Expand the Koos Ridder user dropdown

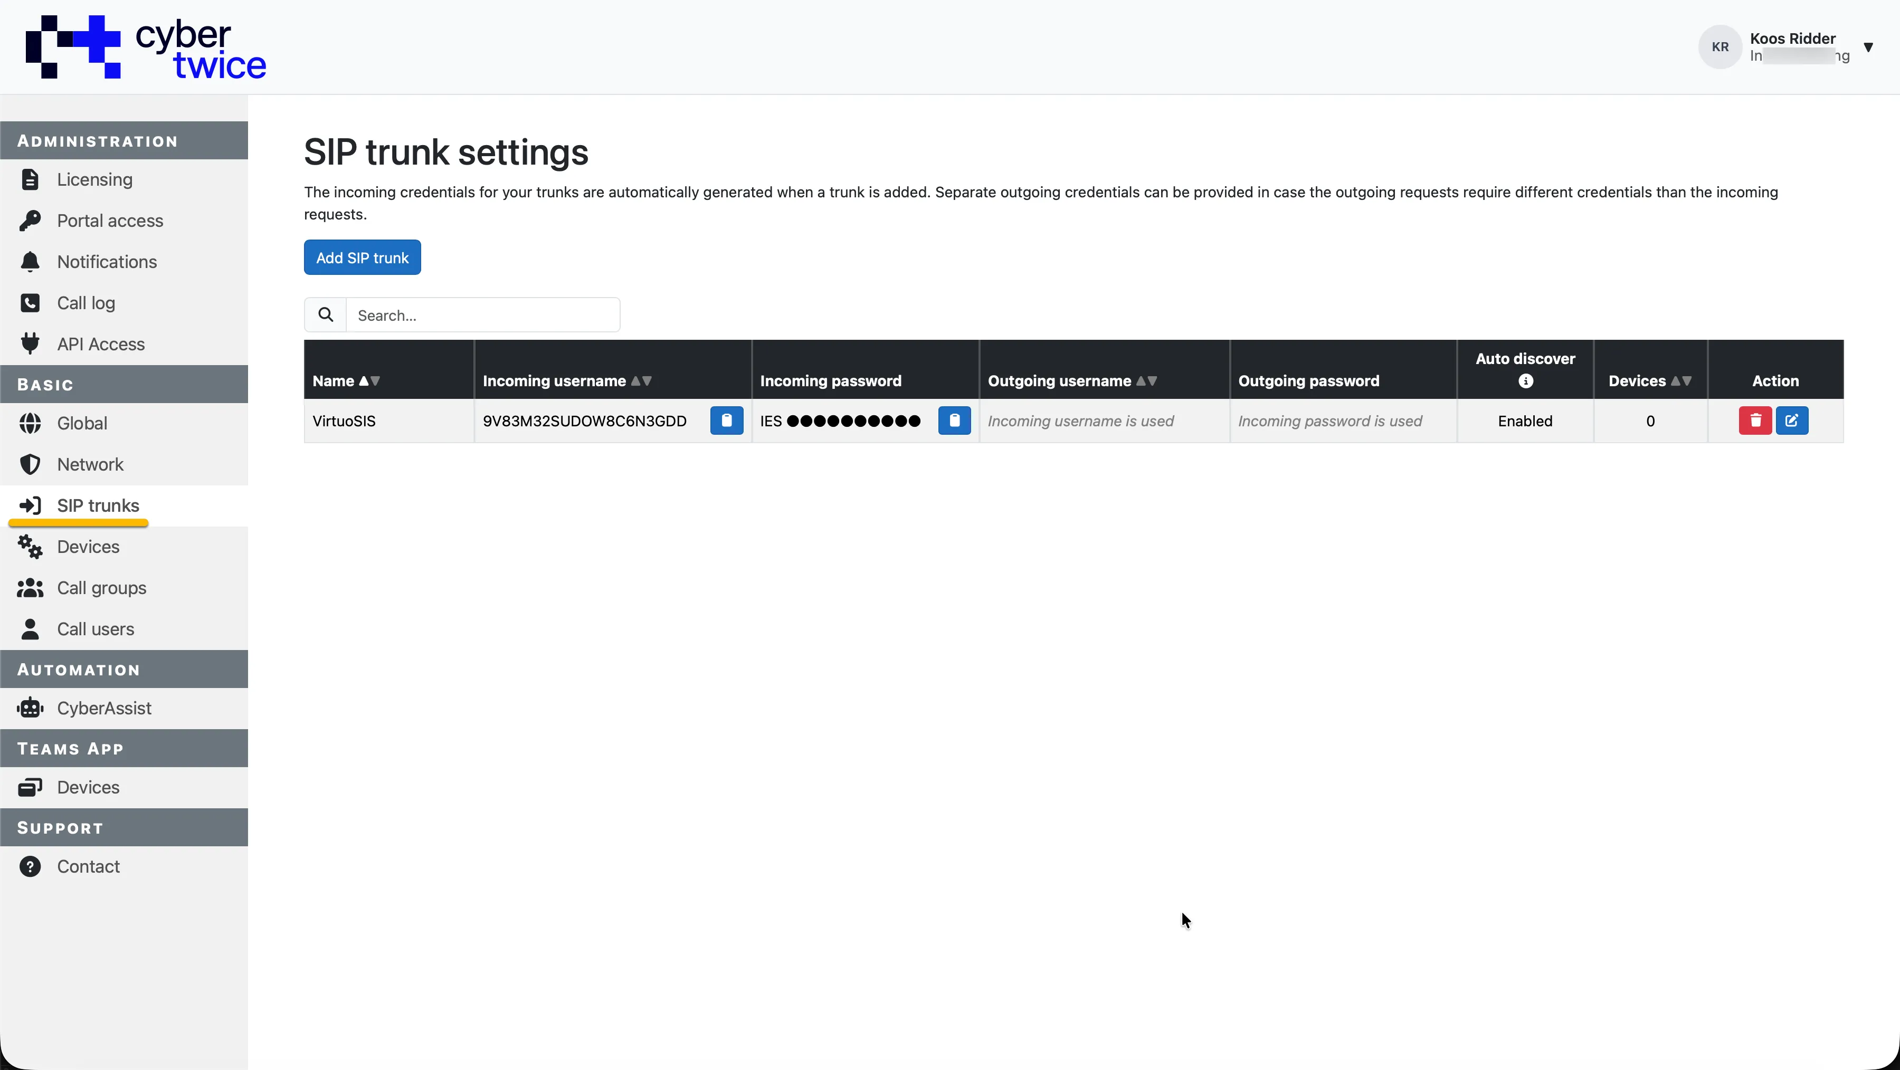pos(1868,47)
